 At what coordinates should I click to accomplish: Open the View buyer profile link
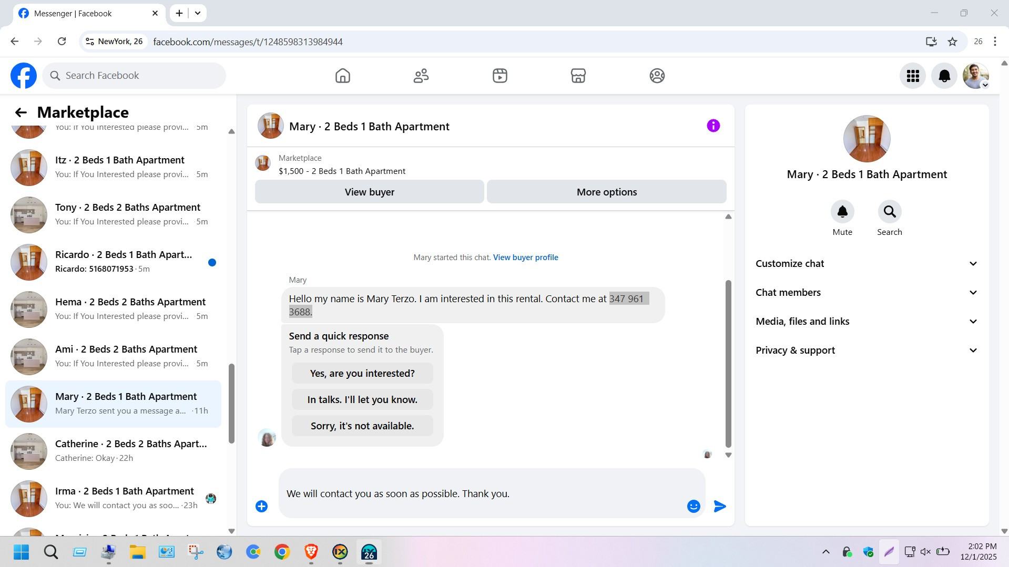[x=526, y=257]
